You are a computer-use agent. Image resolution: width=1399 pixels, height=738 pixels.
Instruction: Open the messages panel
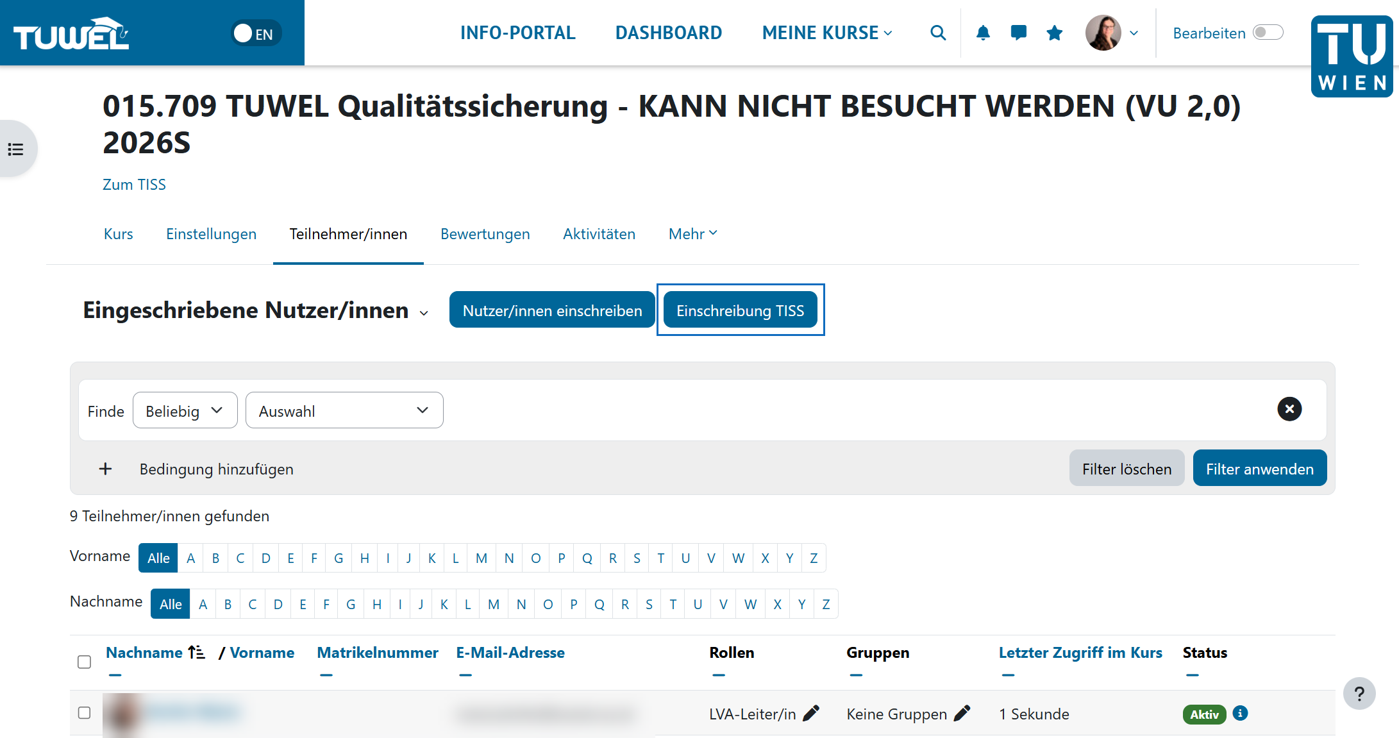1019,33
